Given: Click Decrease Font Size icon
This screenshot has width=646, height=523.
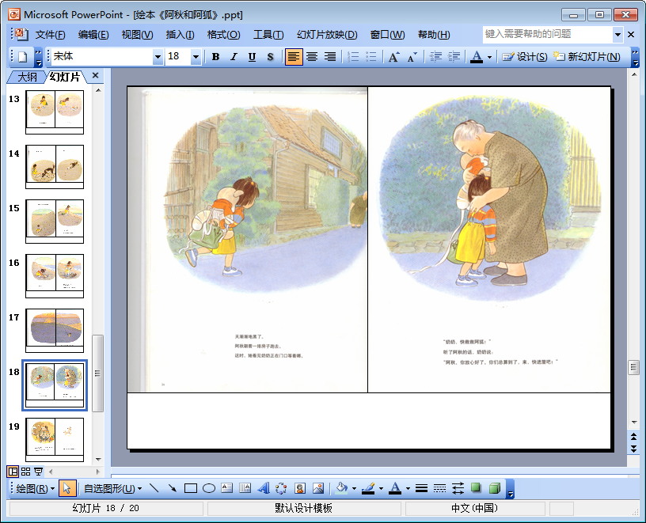Looking at the screenshot, I should point(412,57).
